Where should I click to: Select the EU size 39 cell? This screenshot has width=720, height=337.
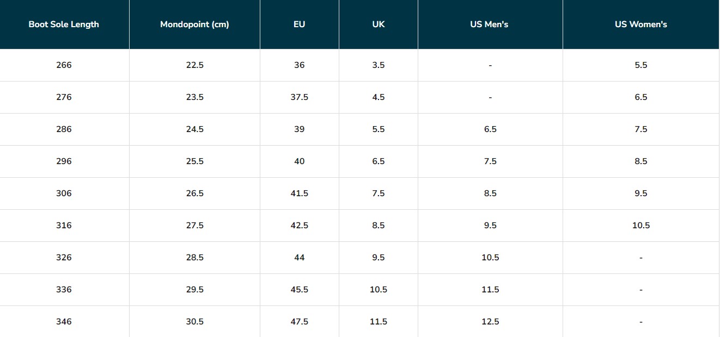coord(299,129)
